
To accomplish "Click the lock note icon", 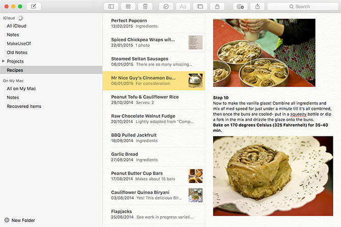I will click(217, 7).
